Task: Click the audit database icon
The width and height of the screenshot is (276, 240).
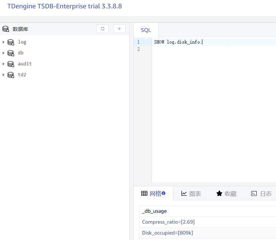Action: coord(11,64)
